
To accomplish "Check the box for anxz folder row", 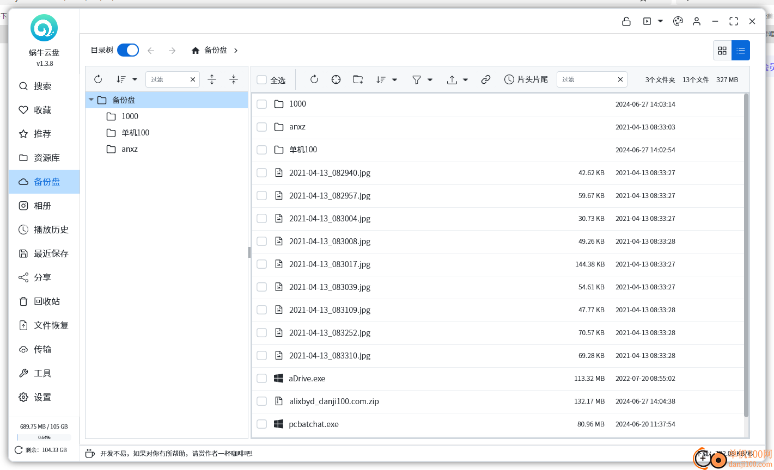I will 262,127.
